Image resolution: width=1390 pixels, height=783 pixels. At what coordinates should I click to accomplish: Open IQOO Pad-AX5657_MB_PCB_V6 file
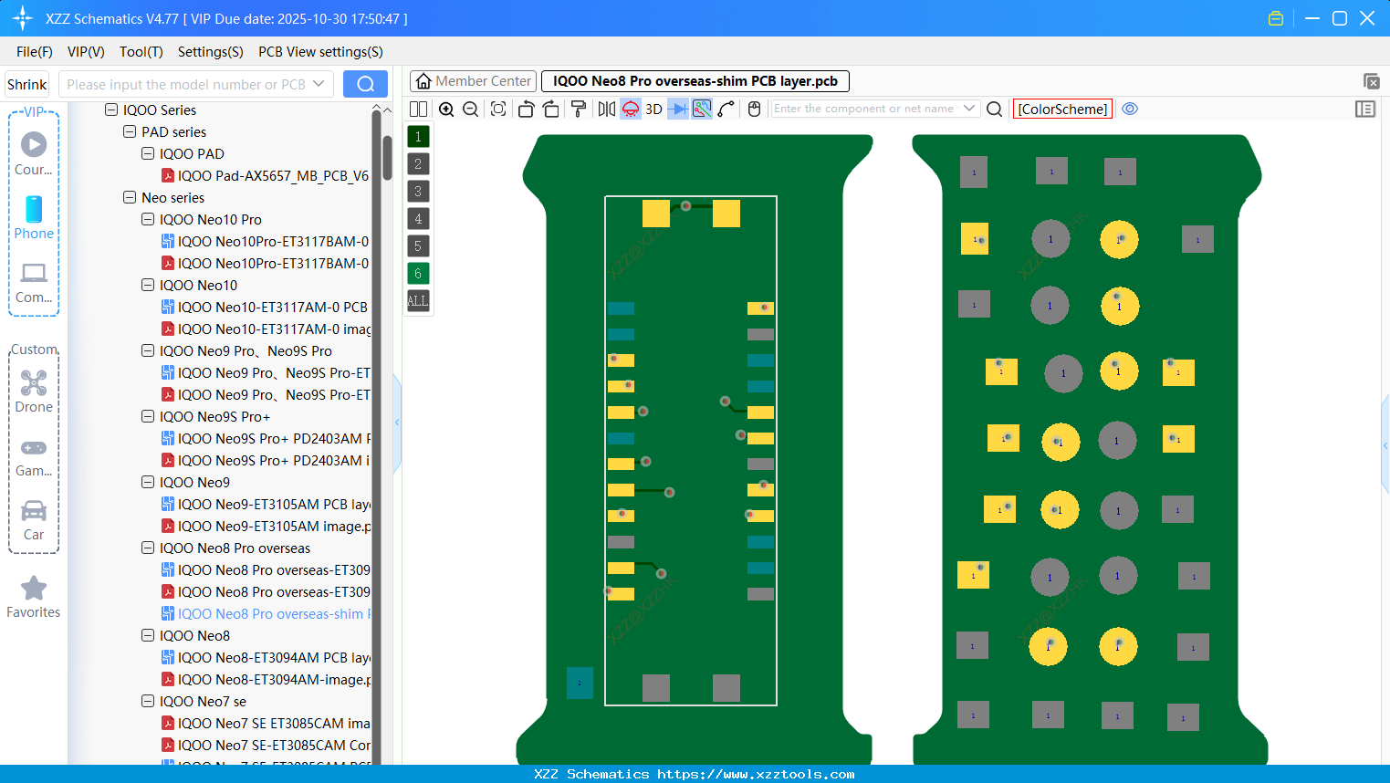(266, 175)
